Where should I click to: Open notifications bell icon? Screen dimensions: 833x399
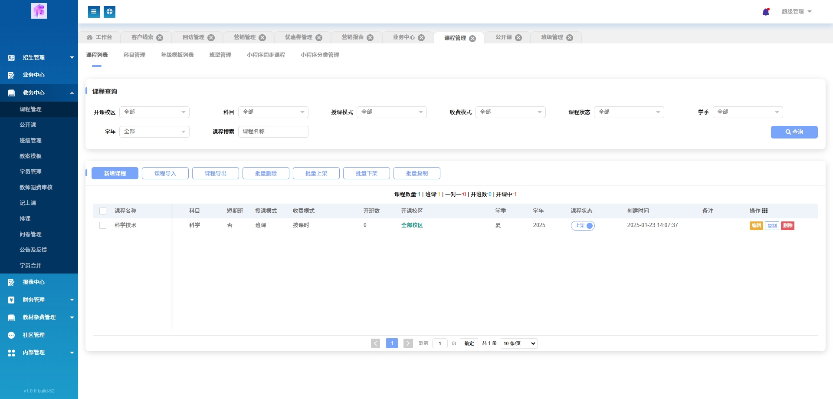coord(766,12)
